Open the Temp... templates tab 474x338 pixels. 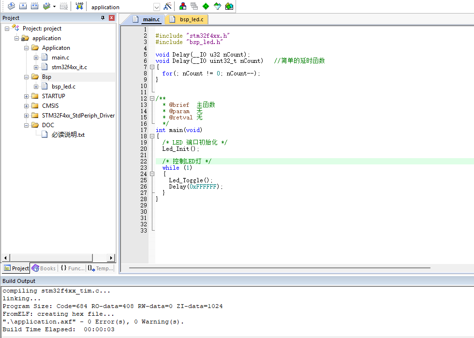pos(101,268)
